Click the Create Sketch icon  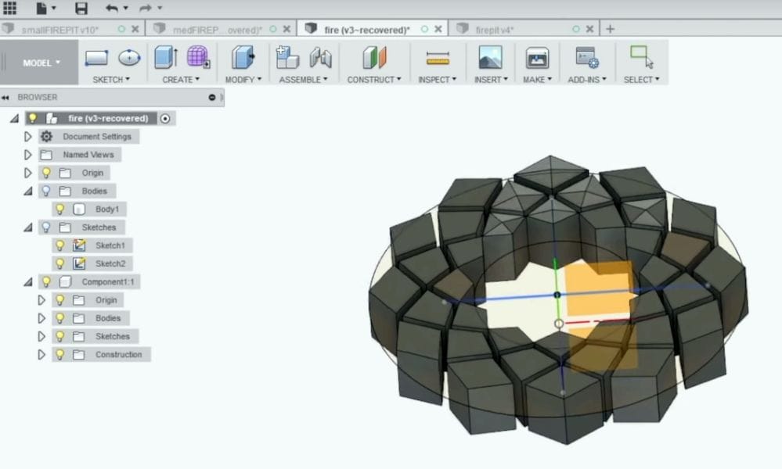coord(96,58)
